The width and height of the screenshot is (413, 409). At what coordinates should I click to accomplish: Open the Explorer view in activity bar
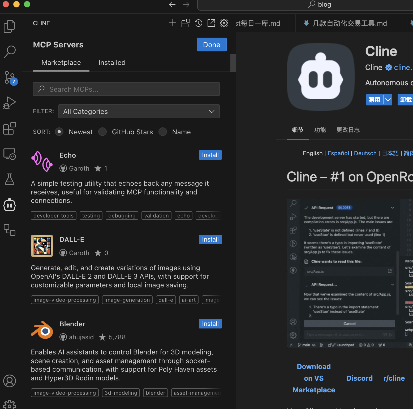[10, 26]
